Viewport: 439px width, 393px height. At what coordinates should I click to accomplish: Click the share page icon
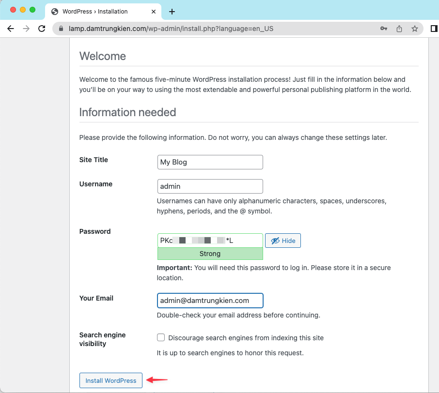[x=399, y=29]
